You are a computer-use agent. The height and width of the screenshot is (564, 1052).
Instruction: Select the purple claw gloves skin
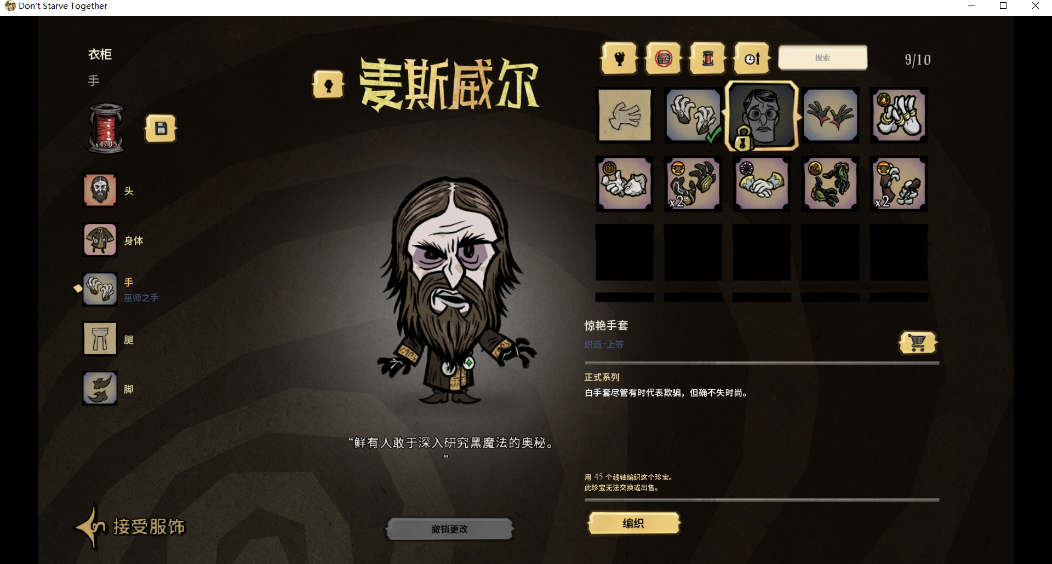click(x=830, y=116)
